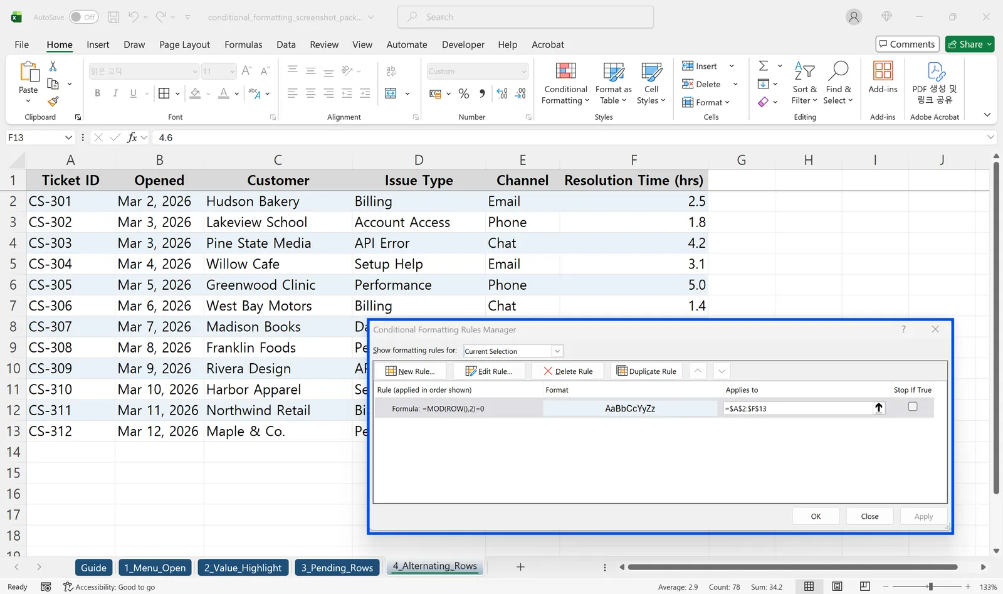Image resolution: width=1003 pixels, height=594 pixels.
Task: Collapse the ribbon with chevron
Action: (x=987, y=115)
